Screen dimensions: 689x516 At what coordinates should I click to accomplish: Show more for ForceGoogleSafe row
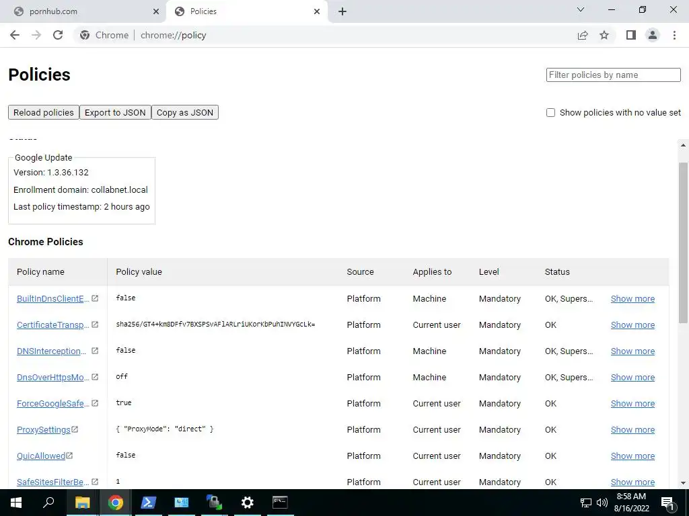click(632, 404)
